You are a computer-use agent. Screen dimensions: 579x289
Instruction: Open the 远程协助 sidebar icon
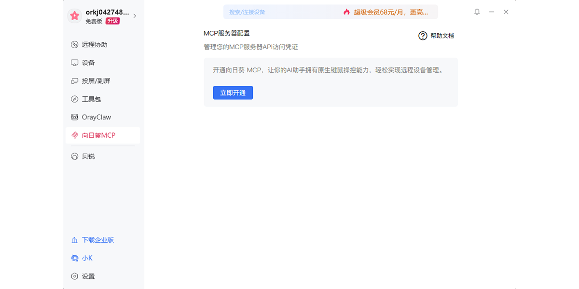(x=74, y=44)
